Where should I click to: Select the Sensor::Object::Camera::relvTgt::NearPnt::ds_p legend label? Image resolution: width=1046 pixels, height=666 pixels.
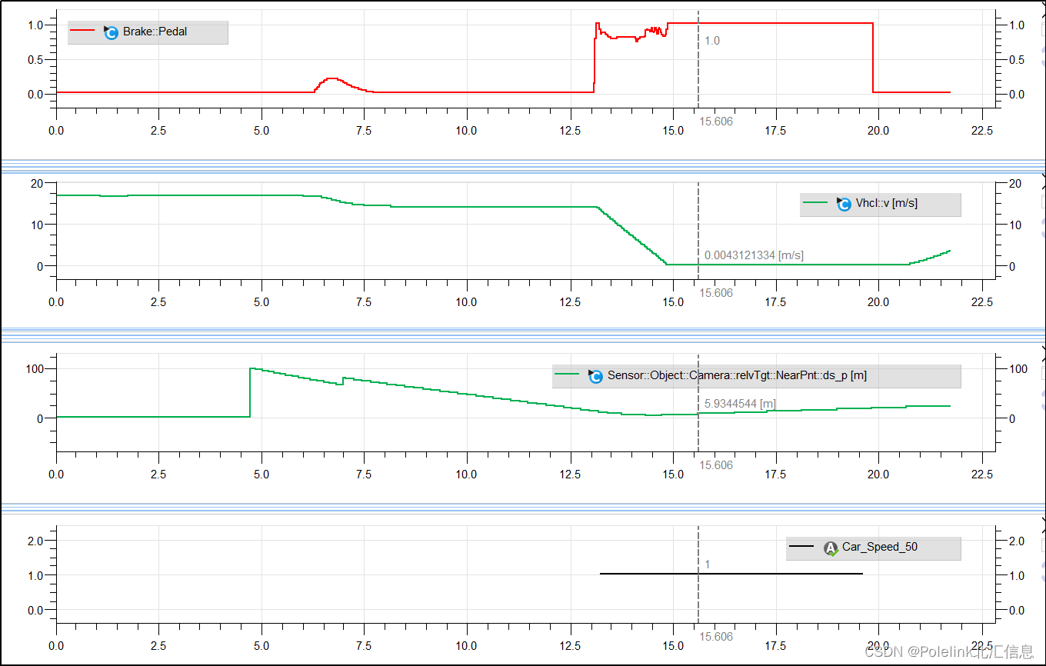tap(738, 376)
